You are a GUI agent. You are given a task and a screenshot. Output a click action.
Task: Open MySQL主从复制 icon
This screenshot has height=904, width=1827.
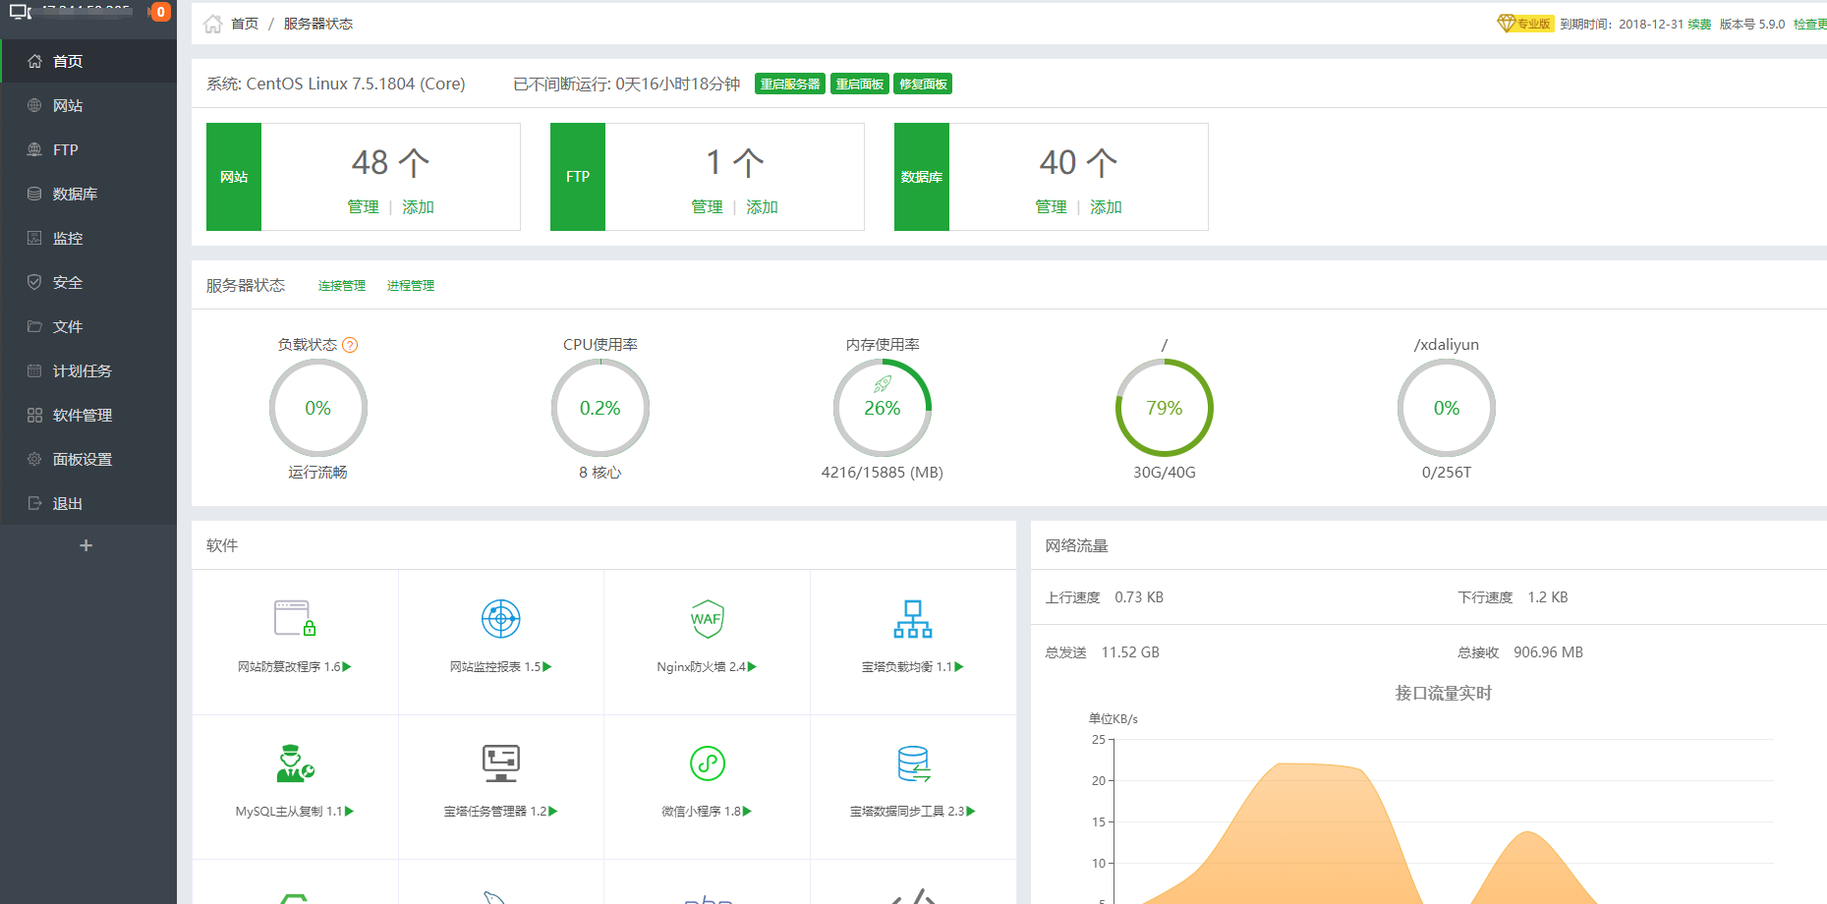tap(295, 763)
